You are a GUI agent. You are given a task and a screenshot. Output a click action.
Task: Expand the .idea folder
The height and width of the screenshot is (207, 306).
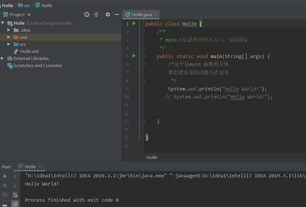(x=8, y=30)
